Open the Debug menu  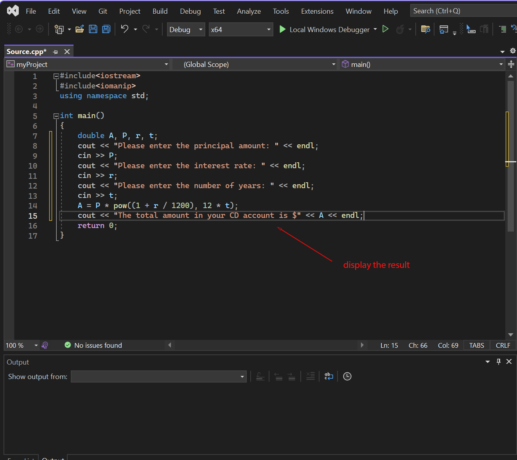point(190,11)
